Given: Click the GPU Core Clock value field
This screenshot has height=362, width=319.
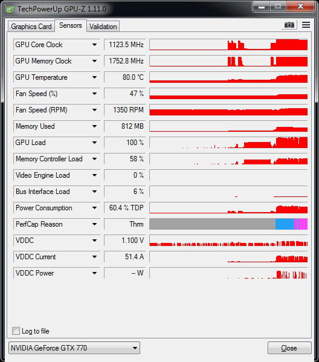Looking at the screenshot, I should coord(125,45).
